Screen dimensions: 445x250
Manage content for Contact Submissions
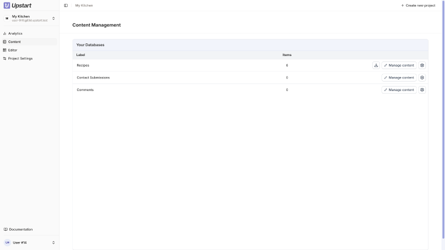pyautogui.click(x=399, y=77)
